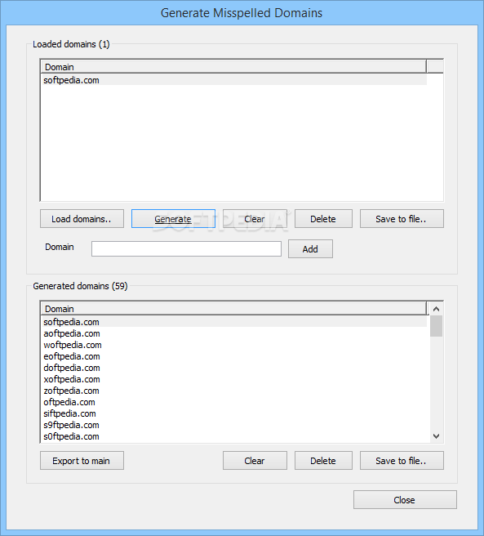This screenshot has height=536, width=484.
Task: Delete the selected loaded domain
Action: click(323, 219)
